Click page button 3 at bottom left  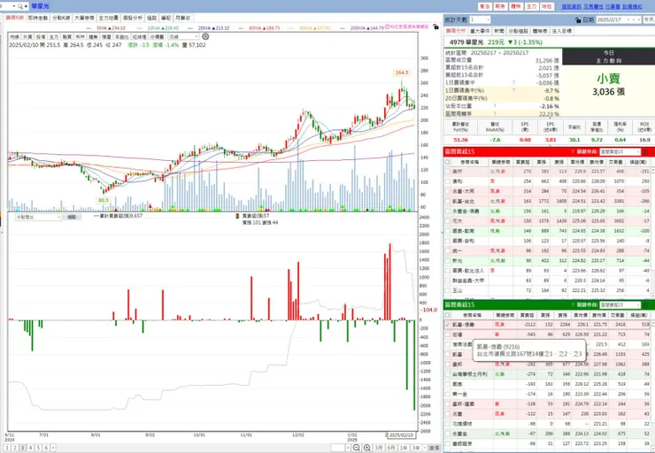[22, 448]
